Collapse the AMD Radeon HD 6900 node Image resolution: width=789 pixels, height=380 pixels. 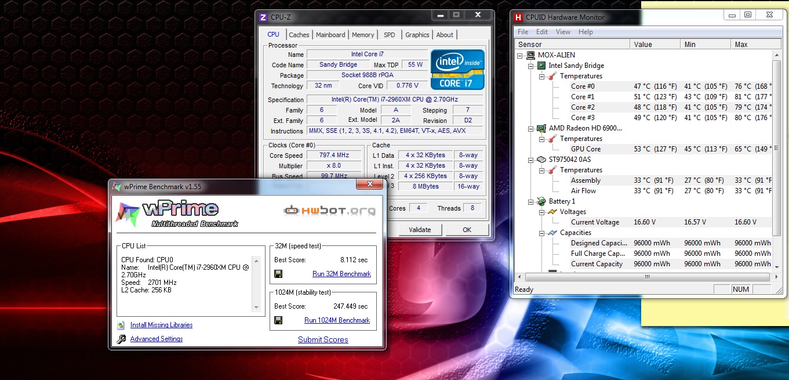pyautogui.click(x=530, y=128)
